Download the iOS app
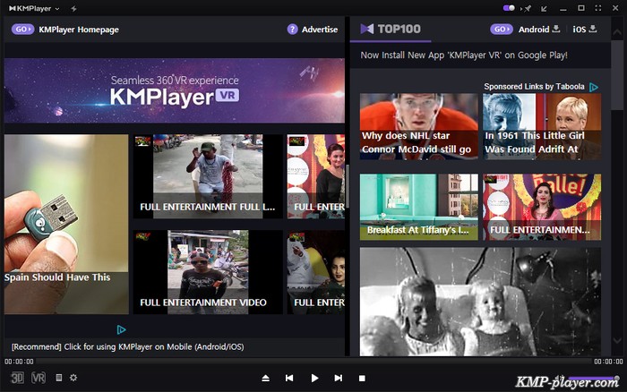Screen dimensions: 627x392 point(585,30)
